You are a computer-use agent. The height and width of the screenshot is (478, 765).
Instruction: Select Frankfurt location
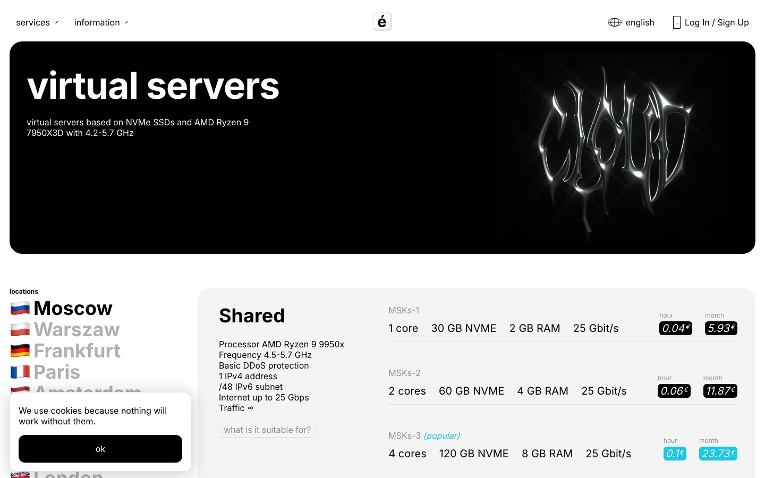(x=77, y=351)
